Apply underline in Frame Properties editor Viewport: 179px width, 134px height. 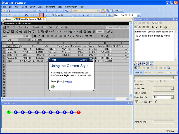[161, 27]
